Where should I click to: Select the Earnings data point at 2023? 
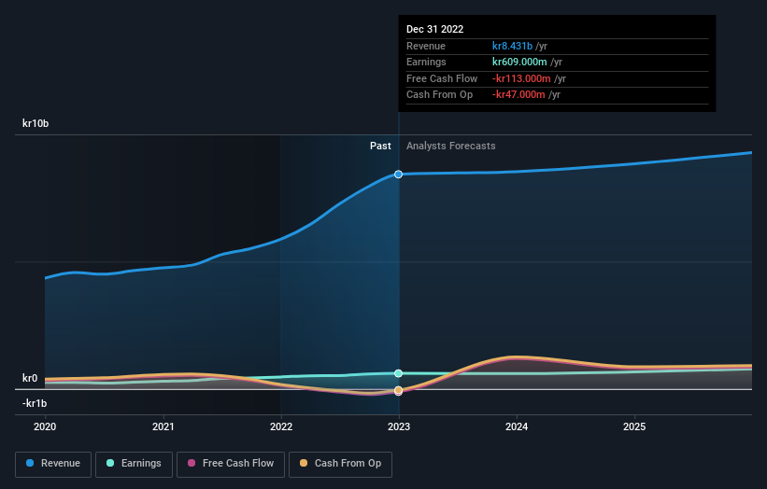point(399,373)
